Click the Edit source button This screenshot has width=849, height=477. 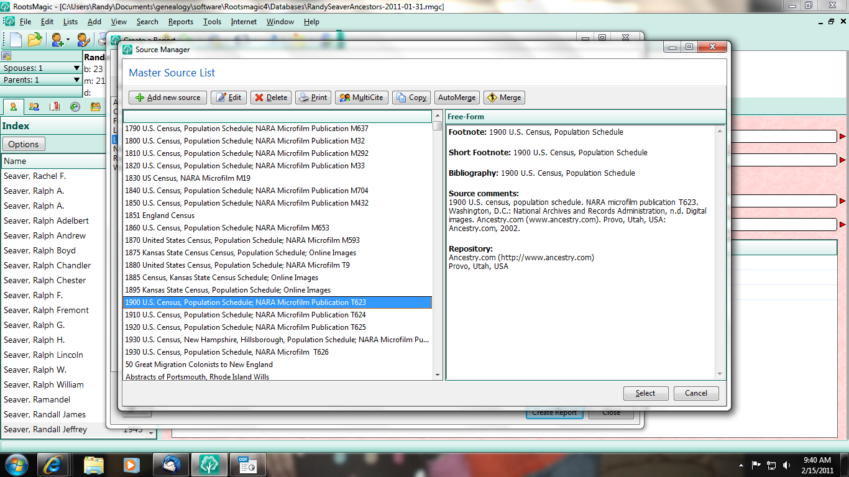228,98
